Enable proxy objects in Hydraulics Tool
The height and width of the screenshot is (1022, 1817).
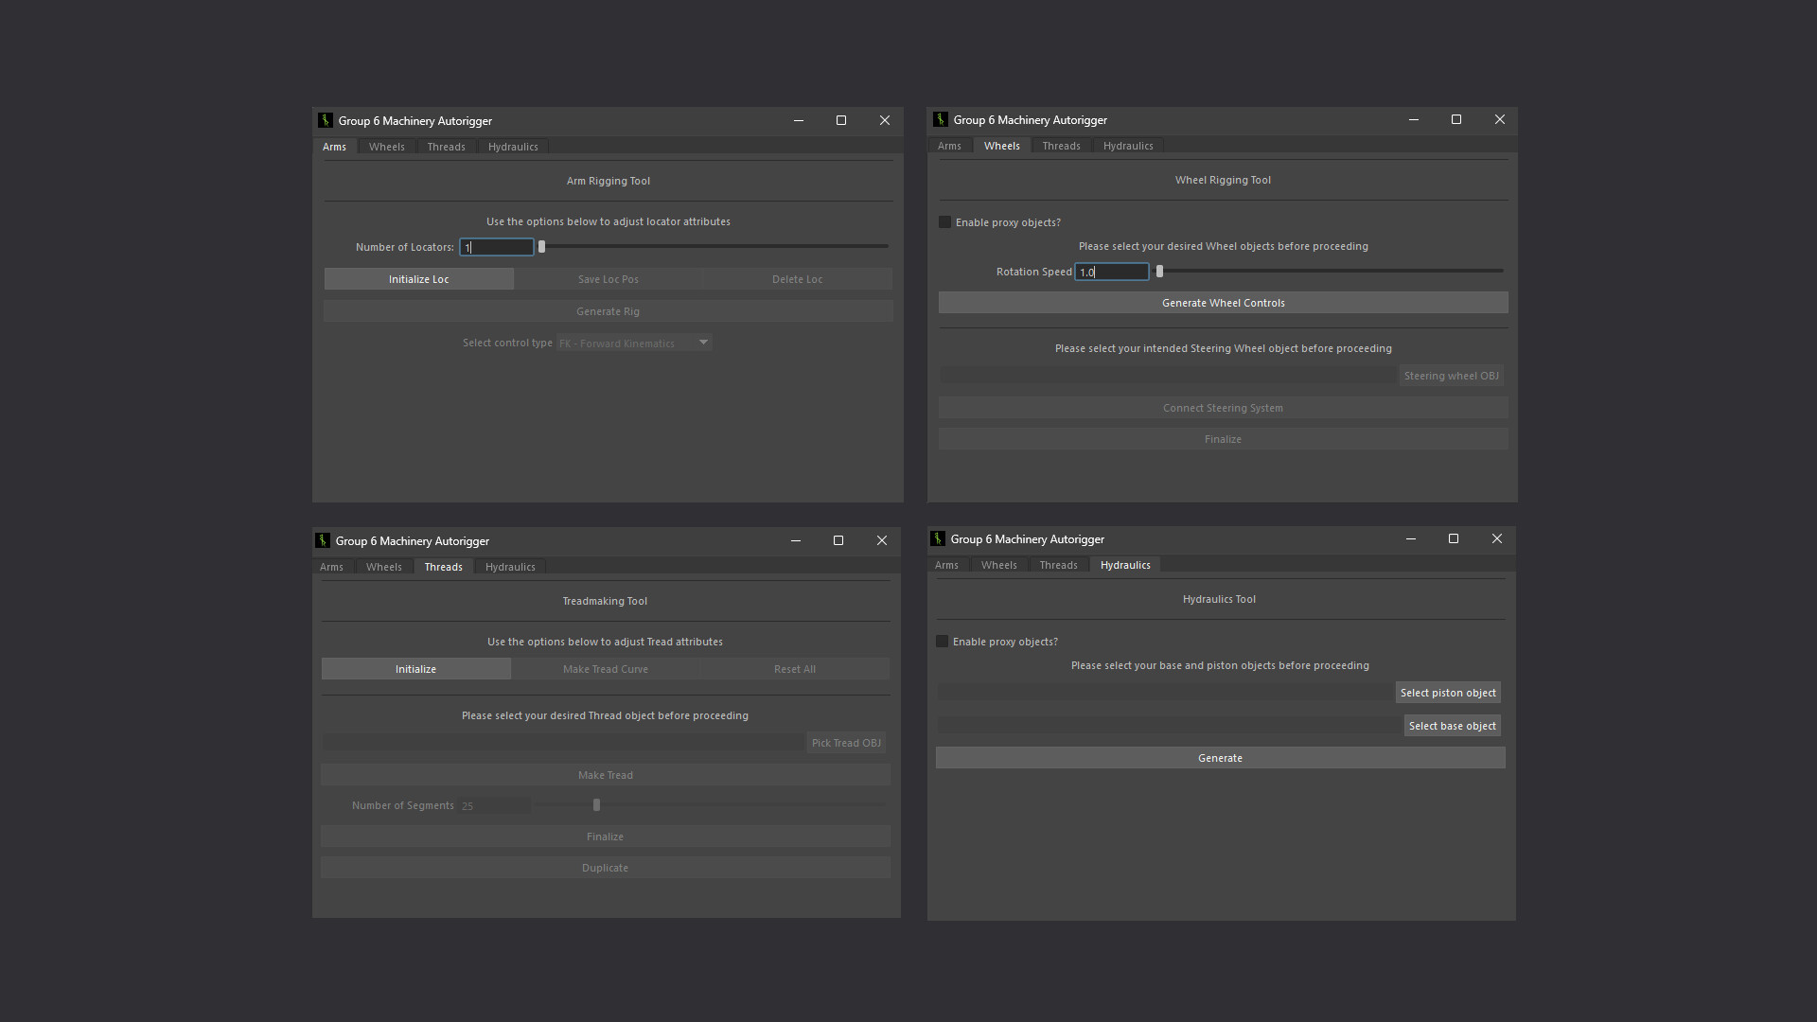coord(942,642)
